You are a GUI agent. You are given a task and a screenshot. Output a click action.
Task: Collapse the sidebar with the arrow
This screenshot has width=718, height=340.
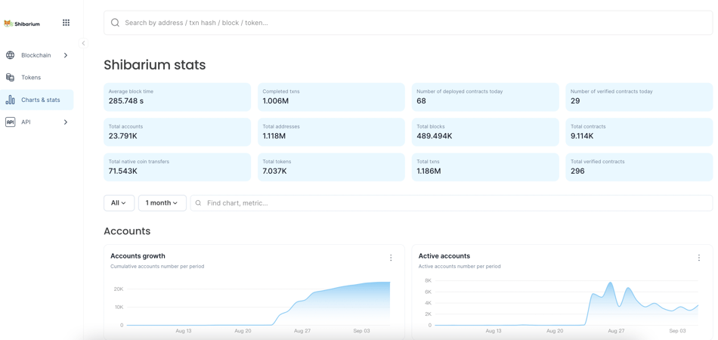[83, 43]
